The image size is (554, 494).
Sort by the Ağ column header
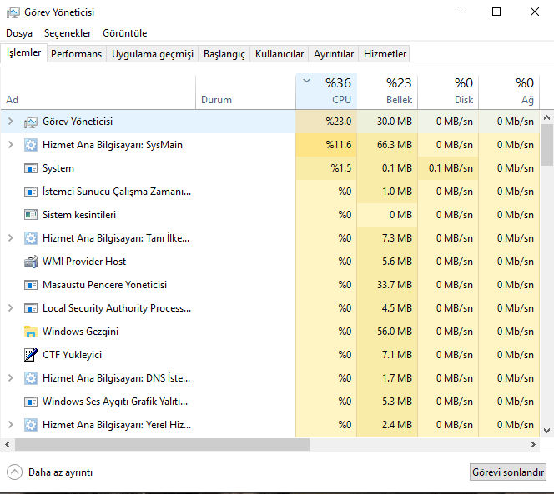[x=509, y=92]
